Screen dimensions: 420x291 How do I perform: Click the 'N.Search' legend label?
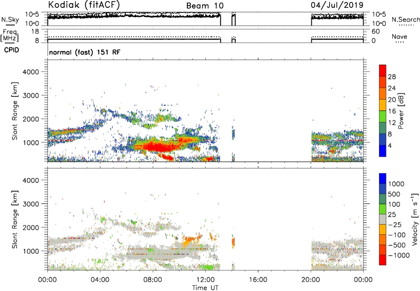405,19
